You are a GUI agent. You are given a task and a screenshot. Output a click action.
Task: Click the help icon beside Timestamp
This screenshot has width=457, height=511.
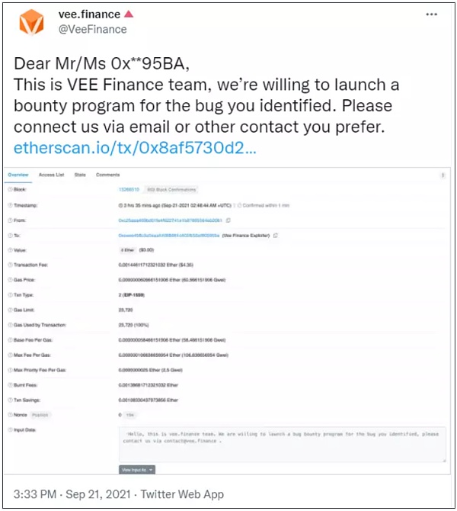coord(10,205)
